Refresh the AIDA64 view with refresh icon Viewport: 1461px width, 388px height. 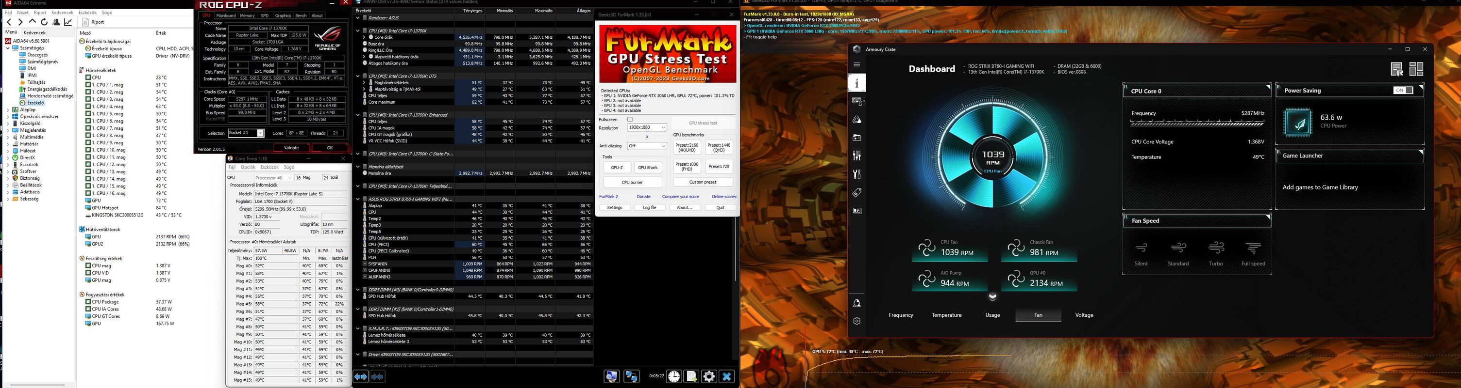coord(44,22)
